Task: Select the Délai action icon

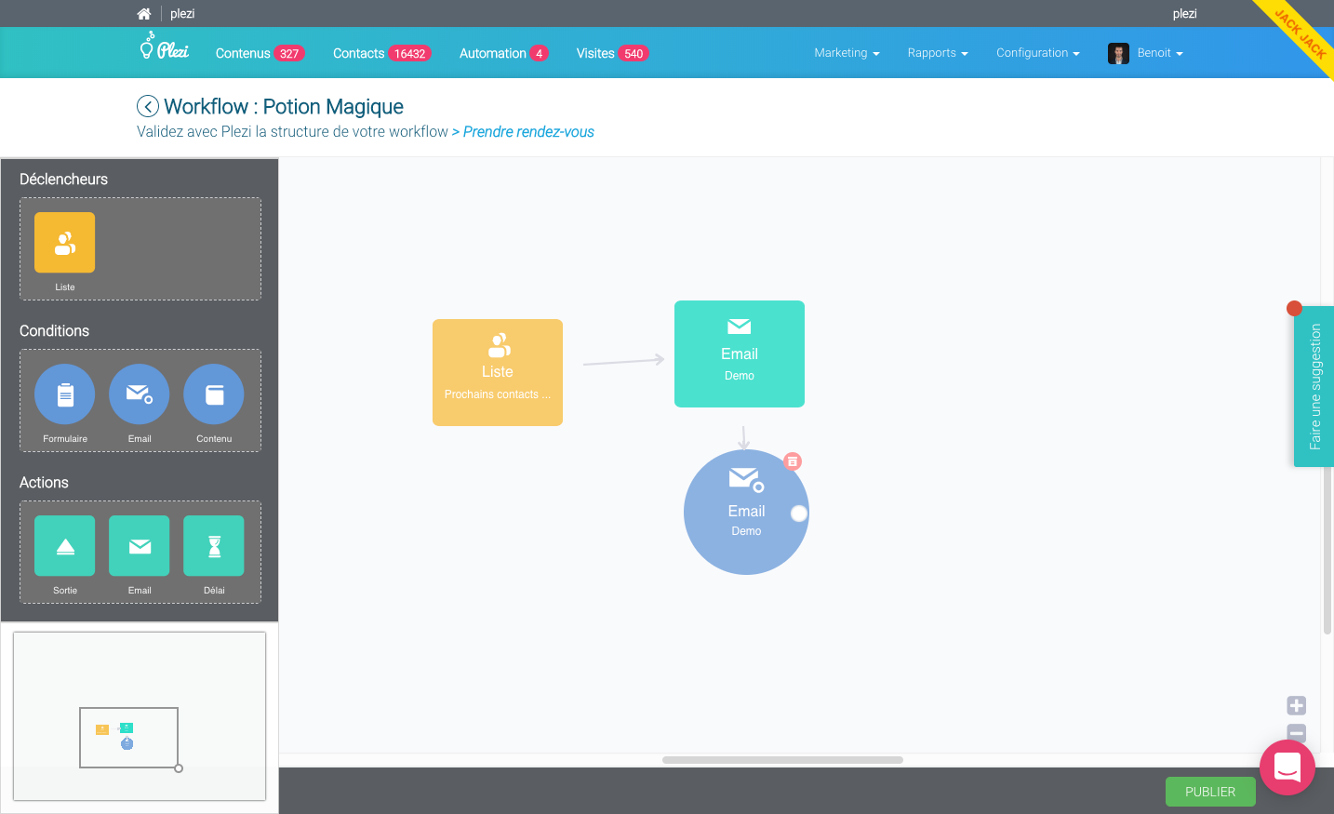Action: [214, 546]
